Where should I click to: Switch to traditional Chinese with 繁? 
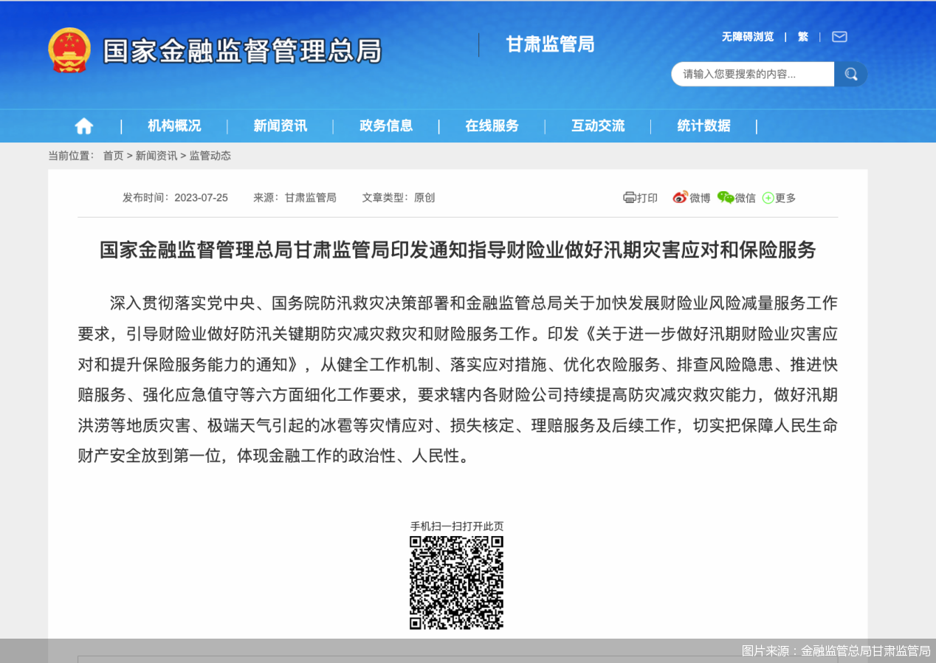pyautogui.click(x=802, y=36)
